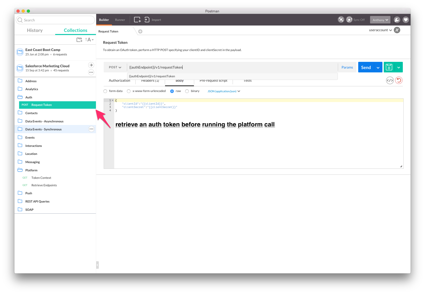Open the Anthony user dropdown

[380, 20]
